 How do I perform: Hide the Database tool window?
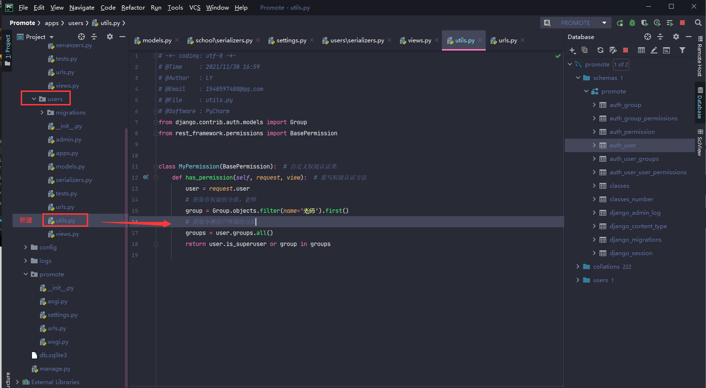click(x=688, y=37)
